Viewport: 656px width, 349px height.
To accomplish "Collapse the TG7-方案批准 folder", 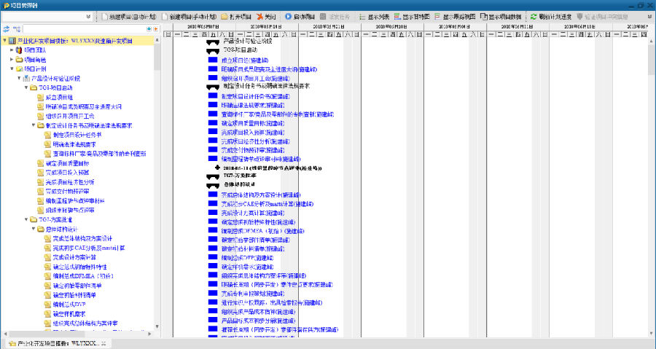I will [26, 219].
